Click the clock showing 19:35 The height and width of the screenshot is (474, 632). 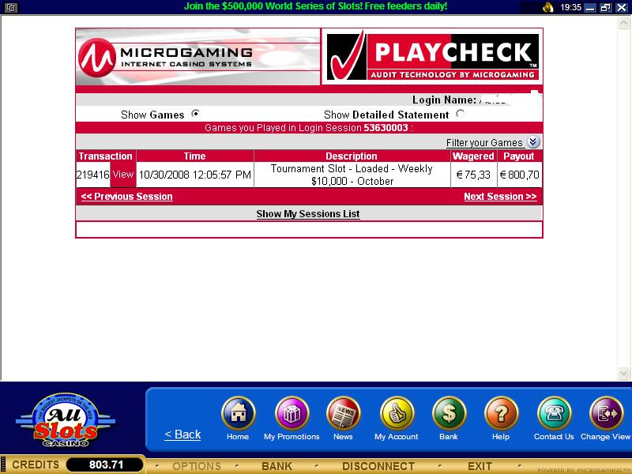click(570, 7)
